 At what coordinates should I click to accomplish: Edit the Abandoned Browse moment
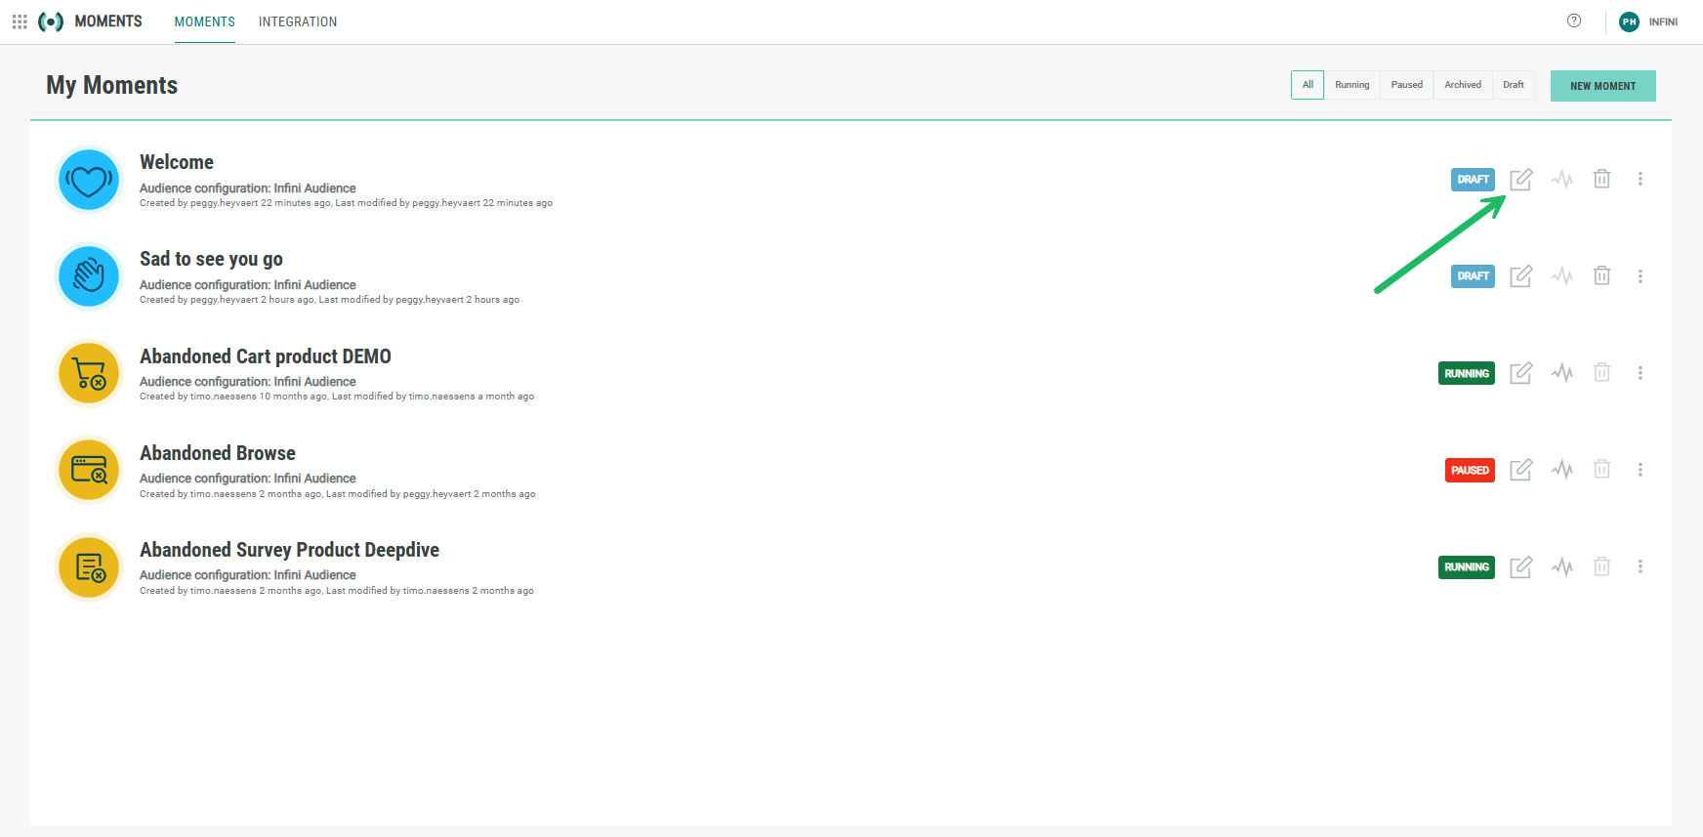[1520, 470]
